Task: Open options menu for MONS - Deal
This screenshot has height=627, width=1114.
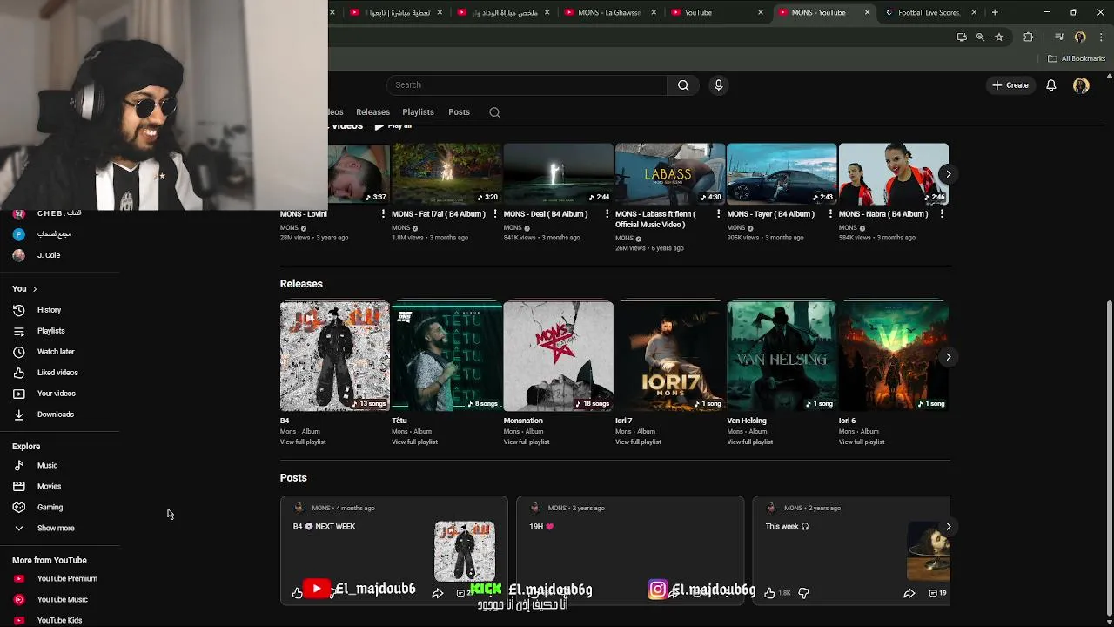Action: coord(607,214)
